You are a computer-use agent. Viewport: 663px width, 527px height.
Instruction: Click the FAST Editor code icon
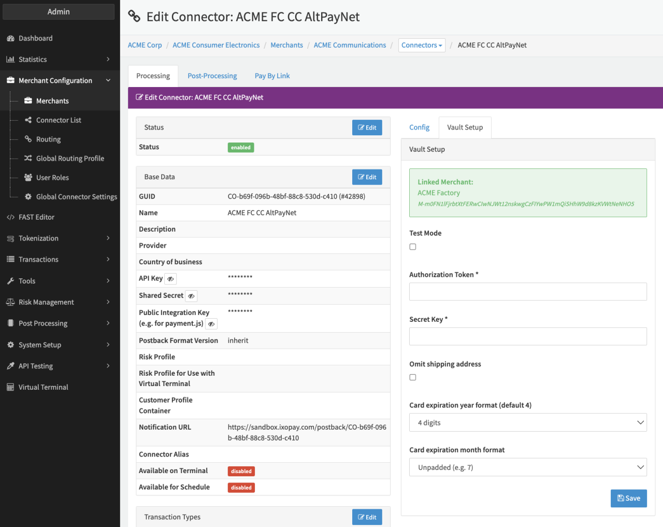pos(10,217)
